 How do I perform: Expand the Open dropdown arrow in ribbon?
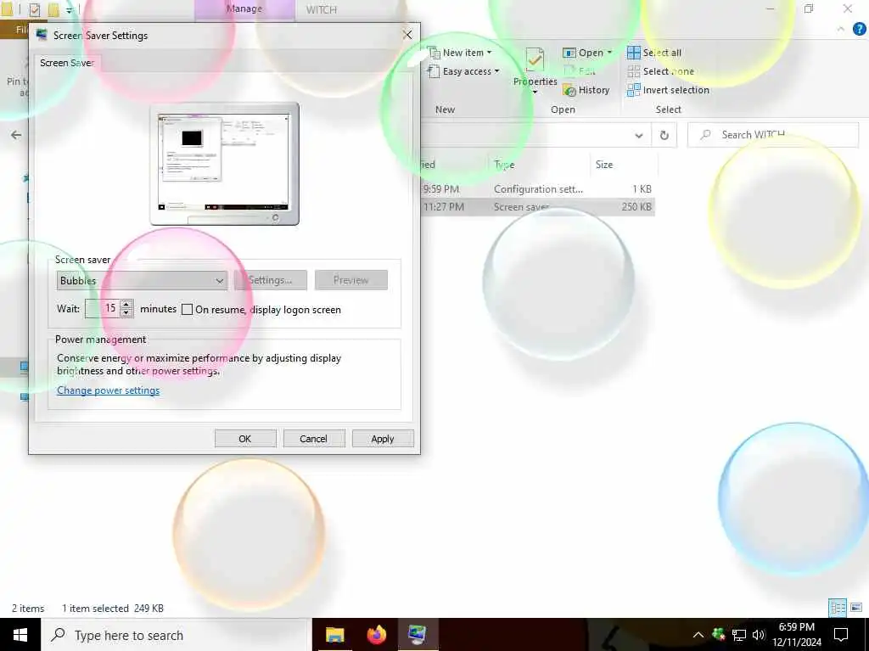pos(609,53)
